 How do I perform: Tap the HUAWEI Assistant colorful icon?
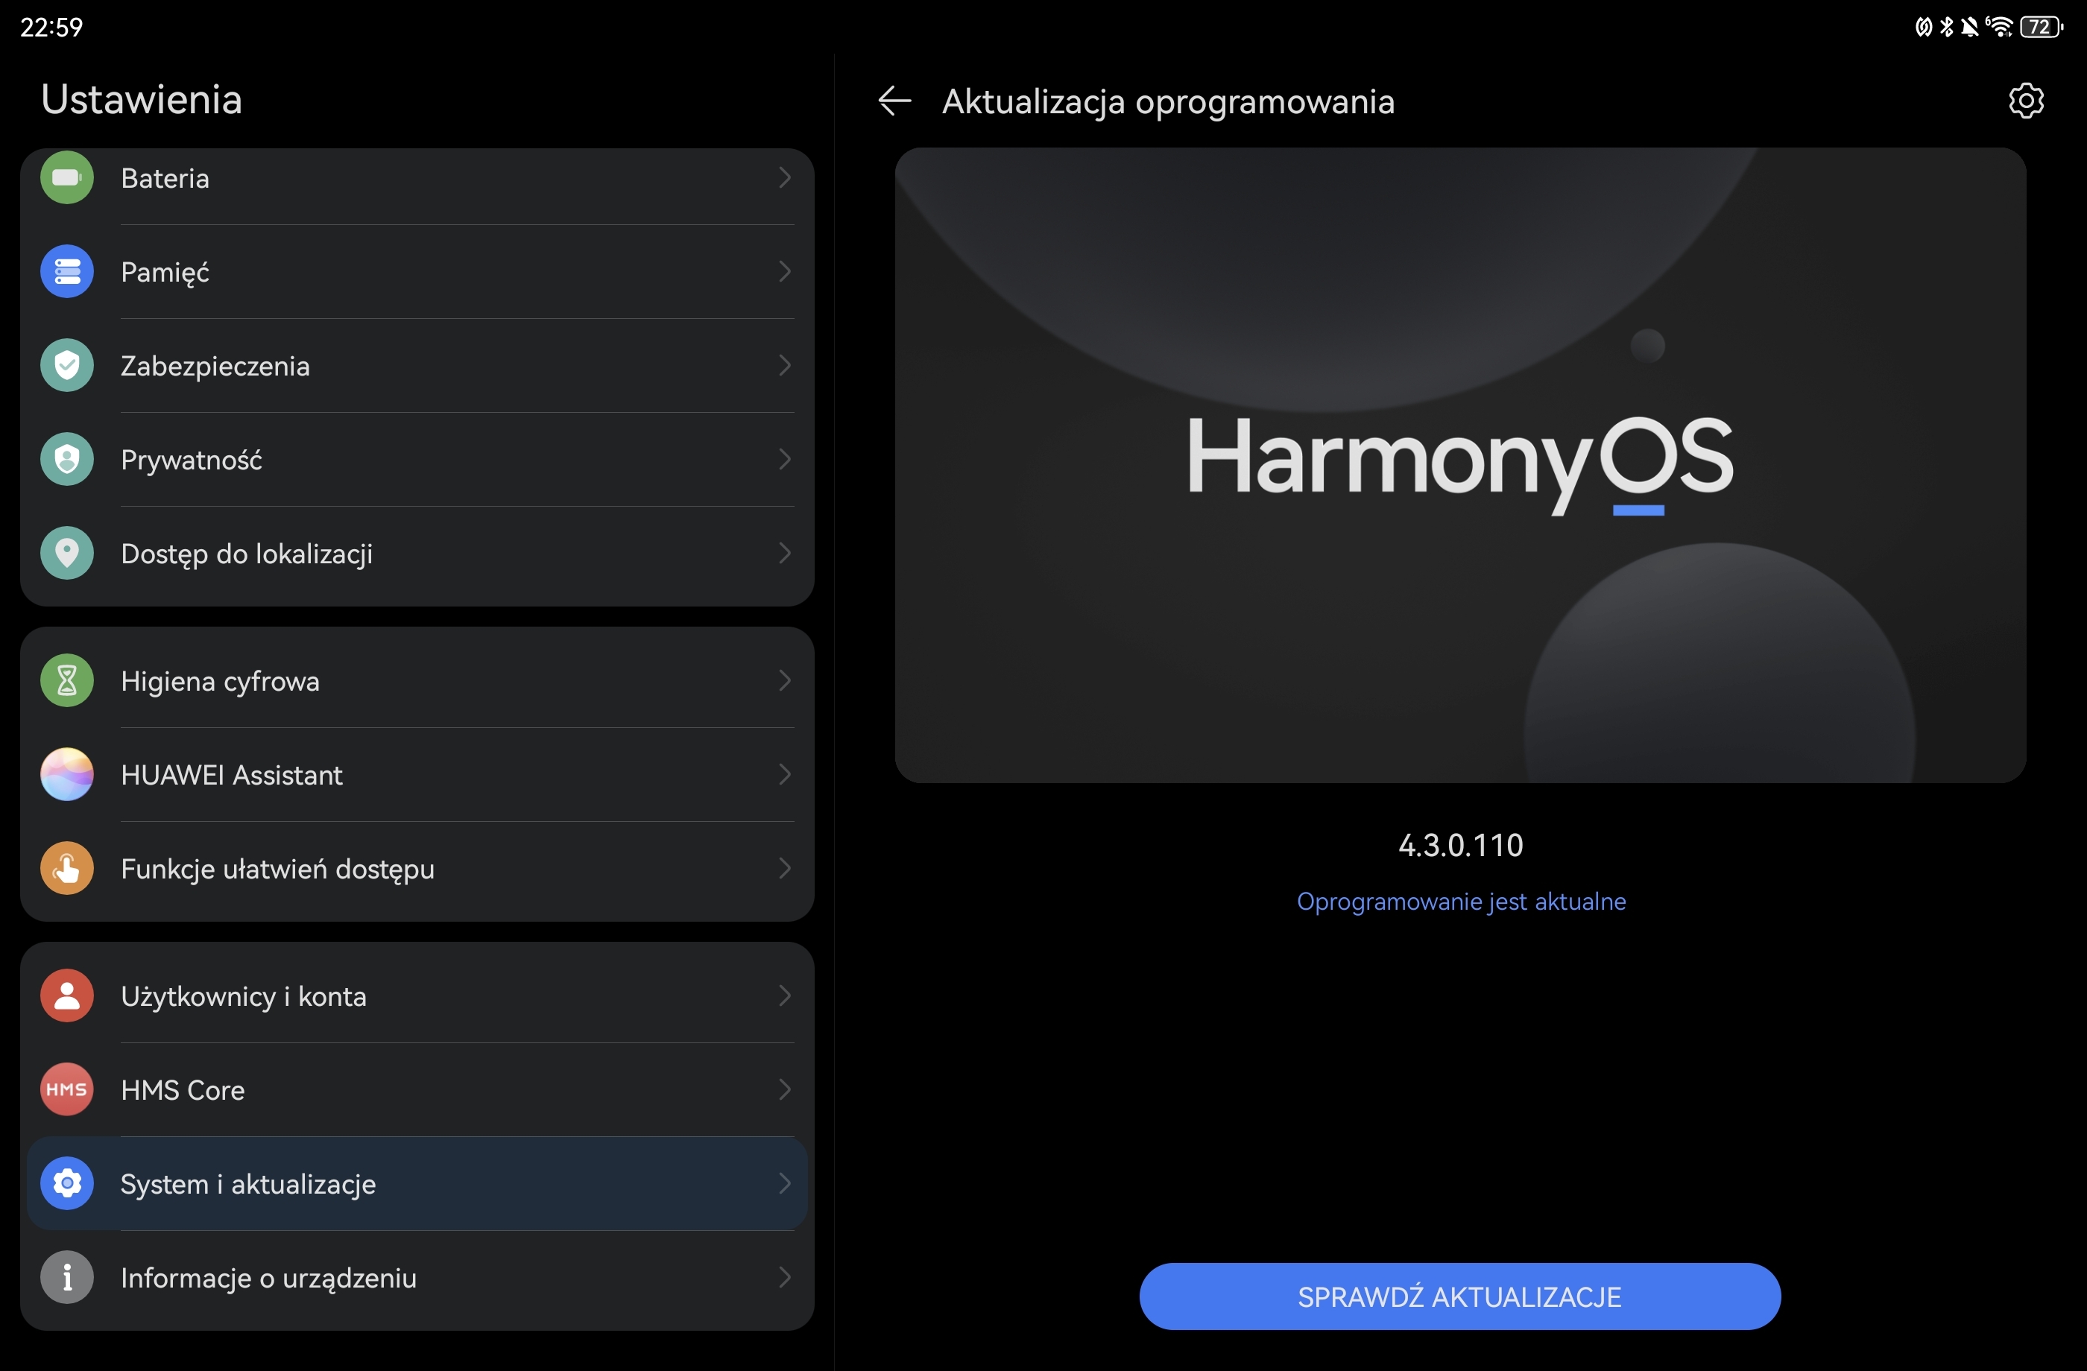click(x=66, y=775)
